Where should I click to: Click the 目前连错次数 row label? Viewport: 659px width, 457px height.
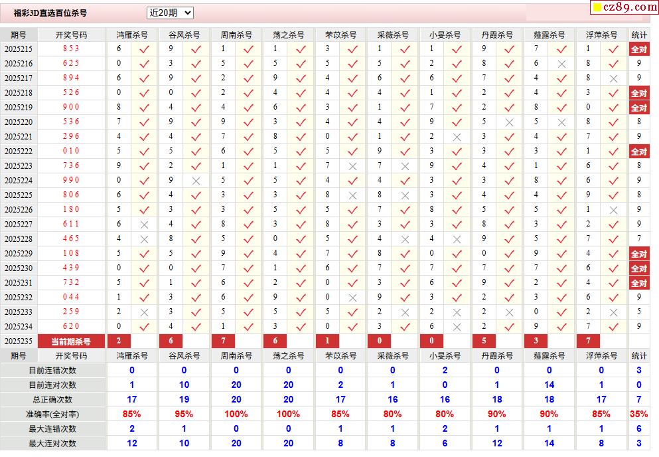pyautogui.click(x=52, y=370)
